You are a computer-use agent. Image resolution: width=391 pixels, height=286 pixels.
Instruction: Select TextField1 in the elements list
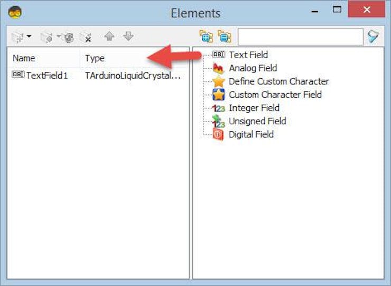[x=46, y=75]
